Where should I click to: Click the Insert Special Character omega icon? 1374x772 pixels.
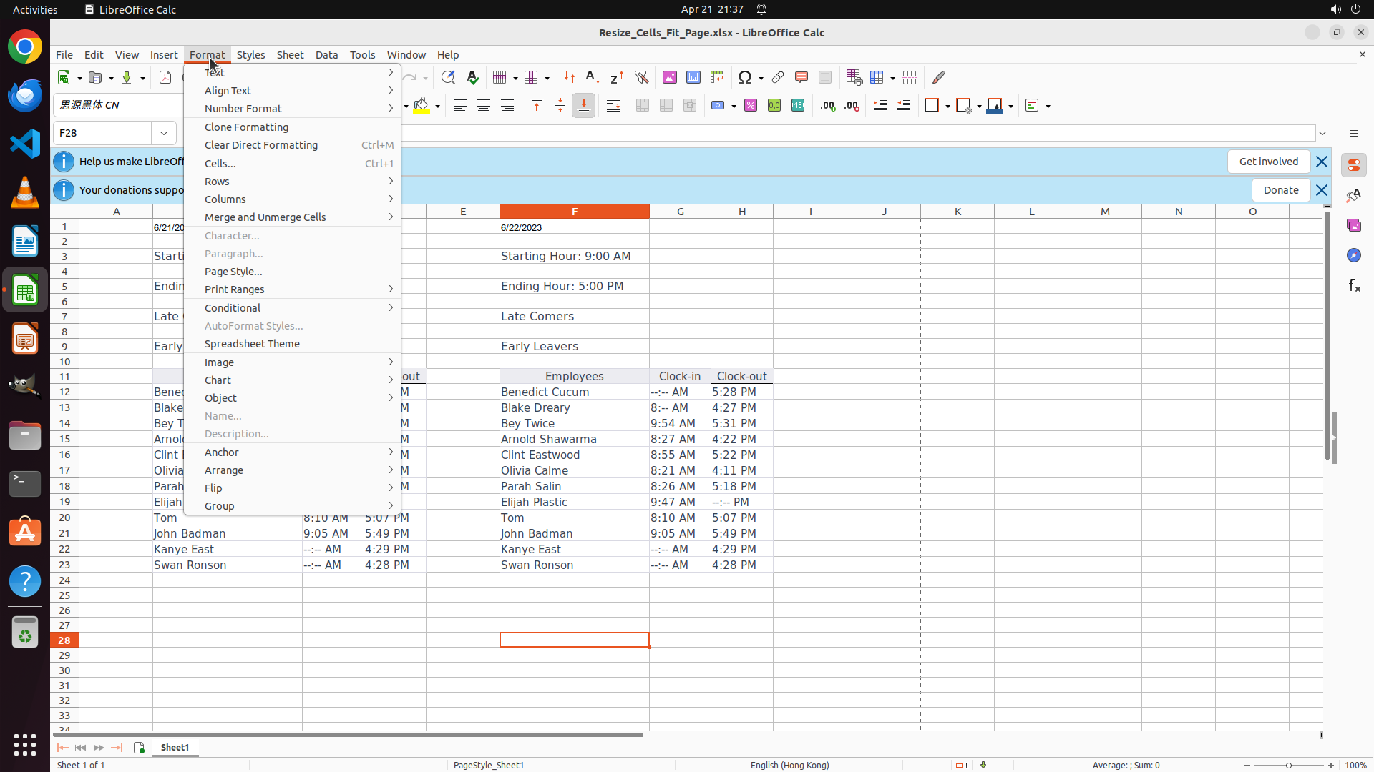pyautogui.click(x=744, y=77)
